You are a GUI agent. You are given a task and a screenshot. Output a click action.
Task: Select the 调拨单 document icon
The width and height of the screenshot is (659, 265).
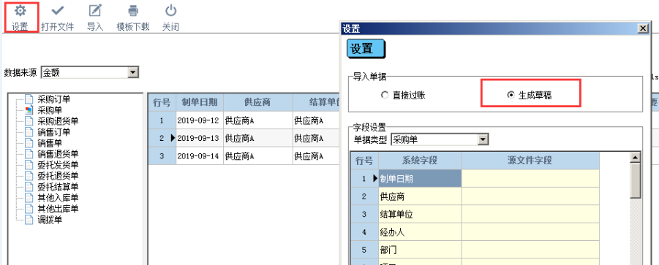29,219
